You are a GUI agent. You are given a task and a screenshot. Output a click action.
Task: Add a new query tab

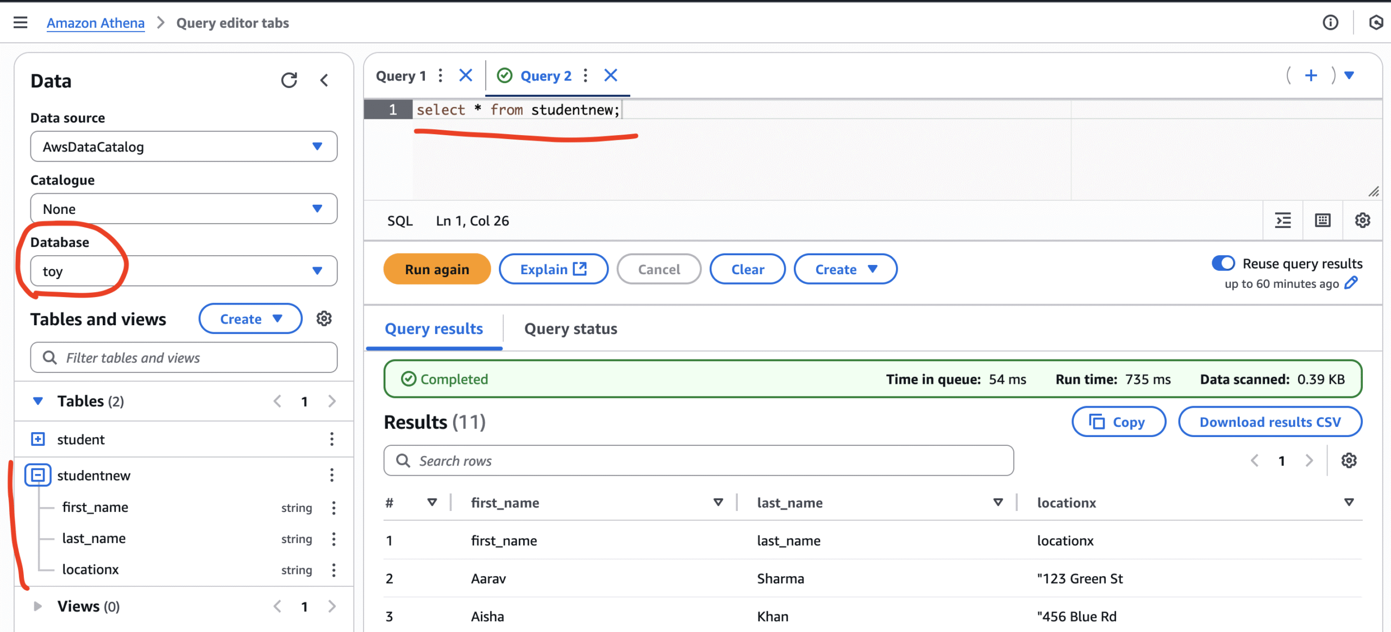(x=1311, y=75)
